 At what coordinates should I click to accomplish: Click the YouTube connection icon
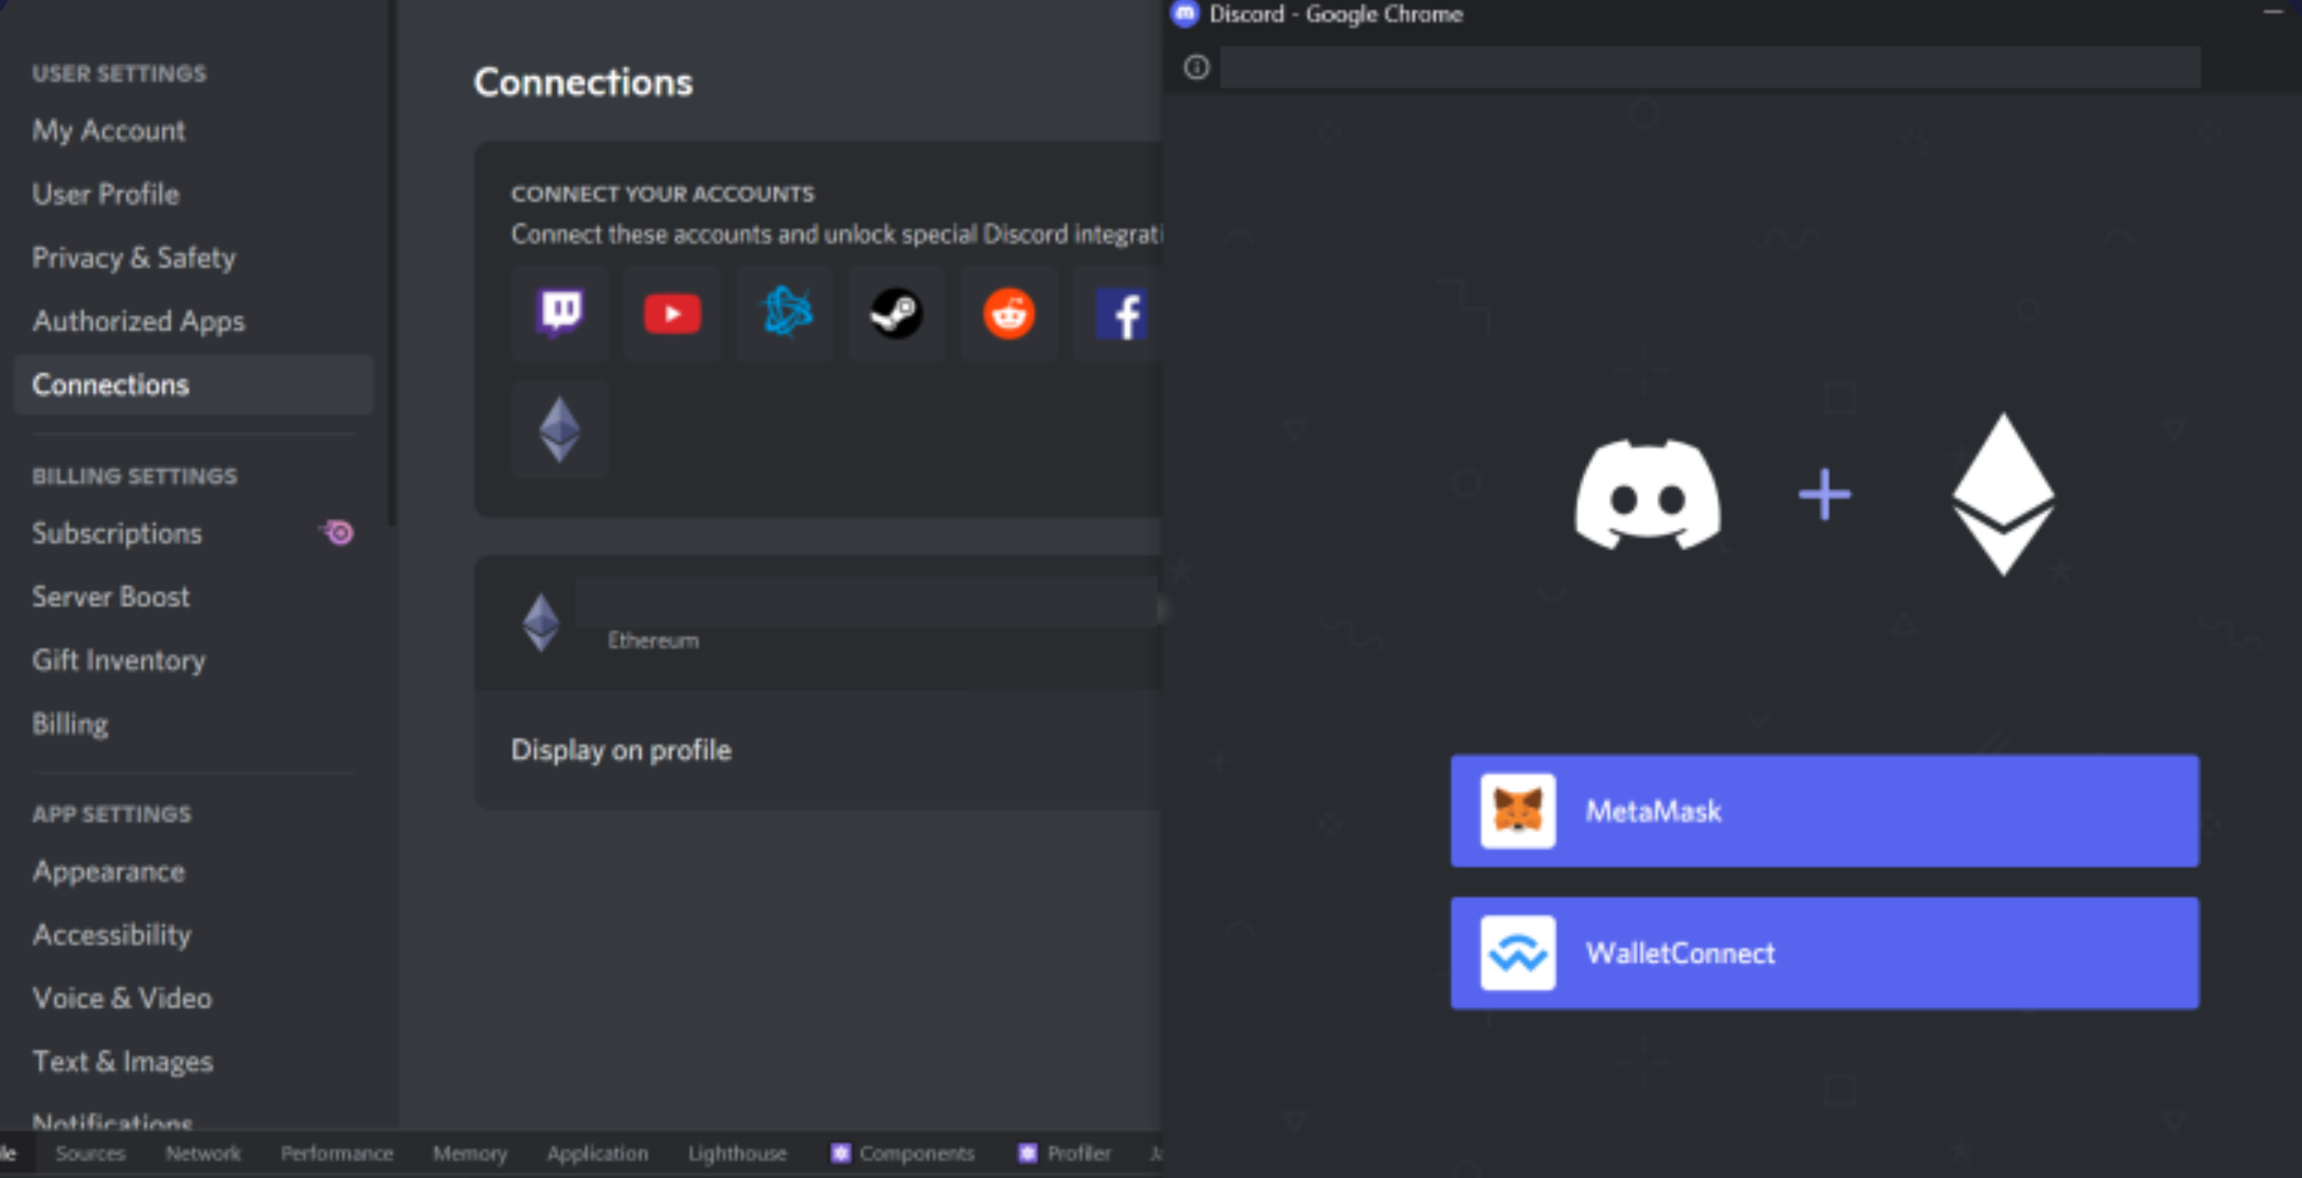(x=671, y=312)
